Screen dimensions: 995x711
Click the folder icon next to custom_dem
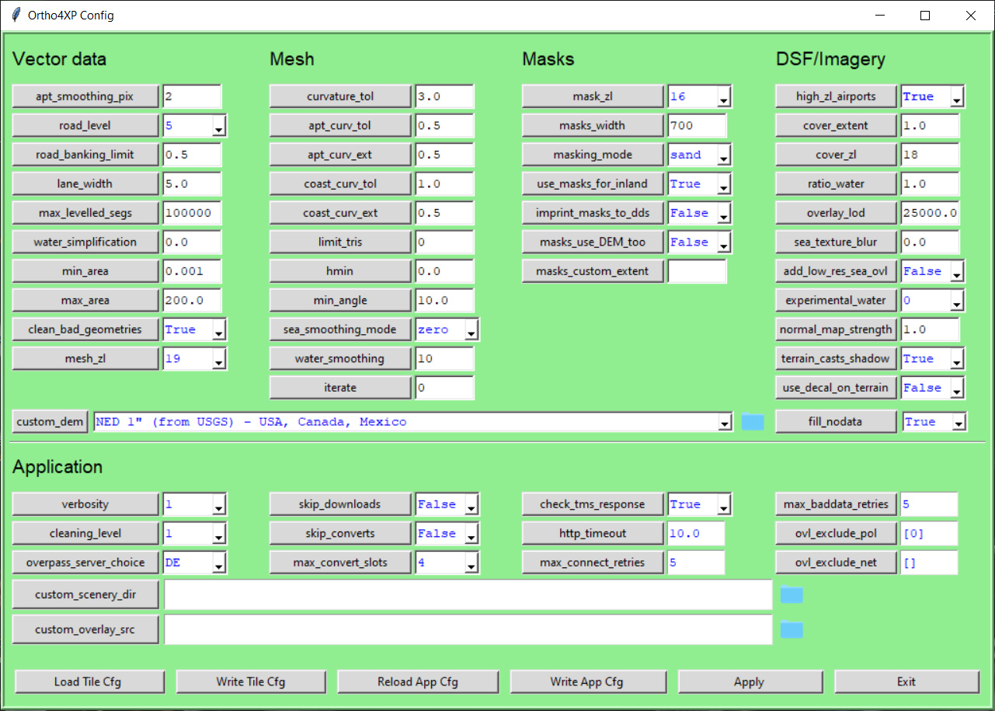coord(752,422)
